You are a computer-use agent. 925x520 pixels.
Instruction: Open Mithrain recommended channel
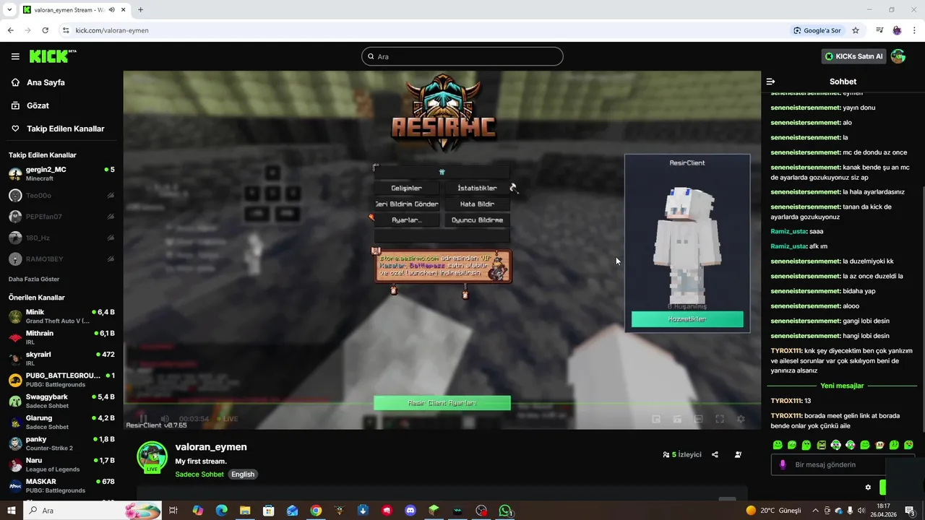61,337
